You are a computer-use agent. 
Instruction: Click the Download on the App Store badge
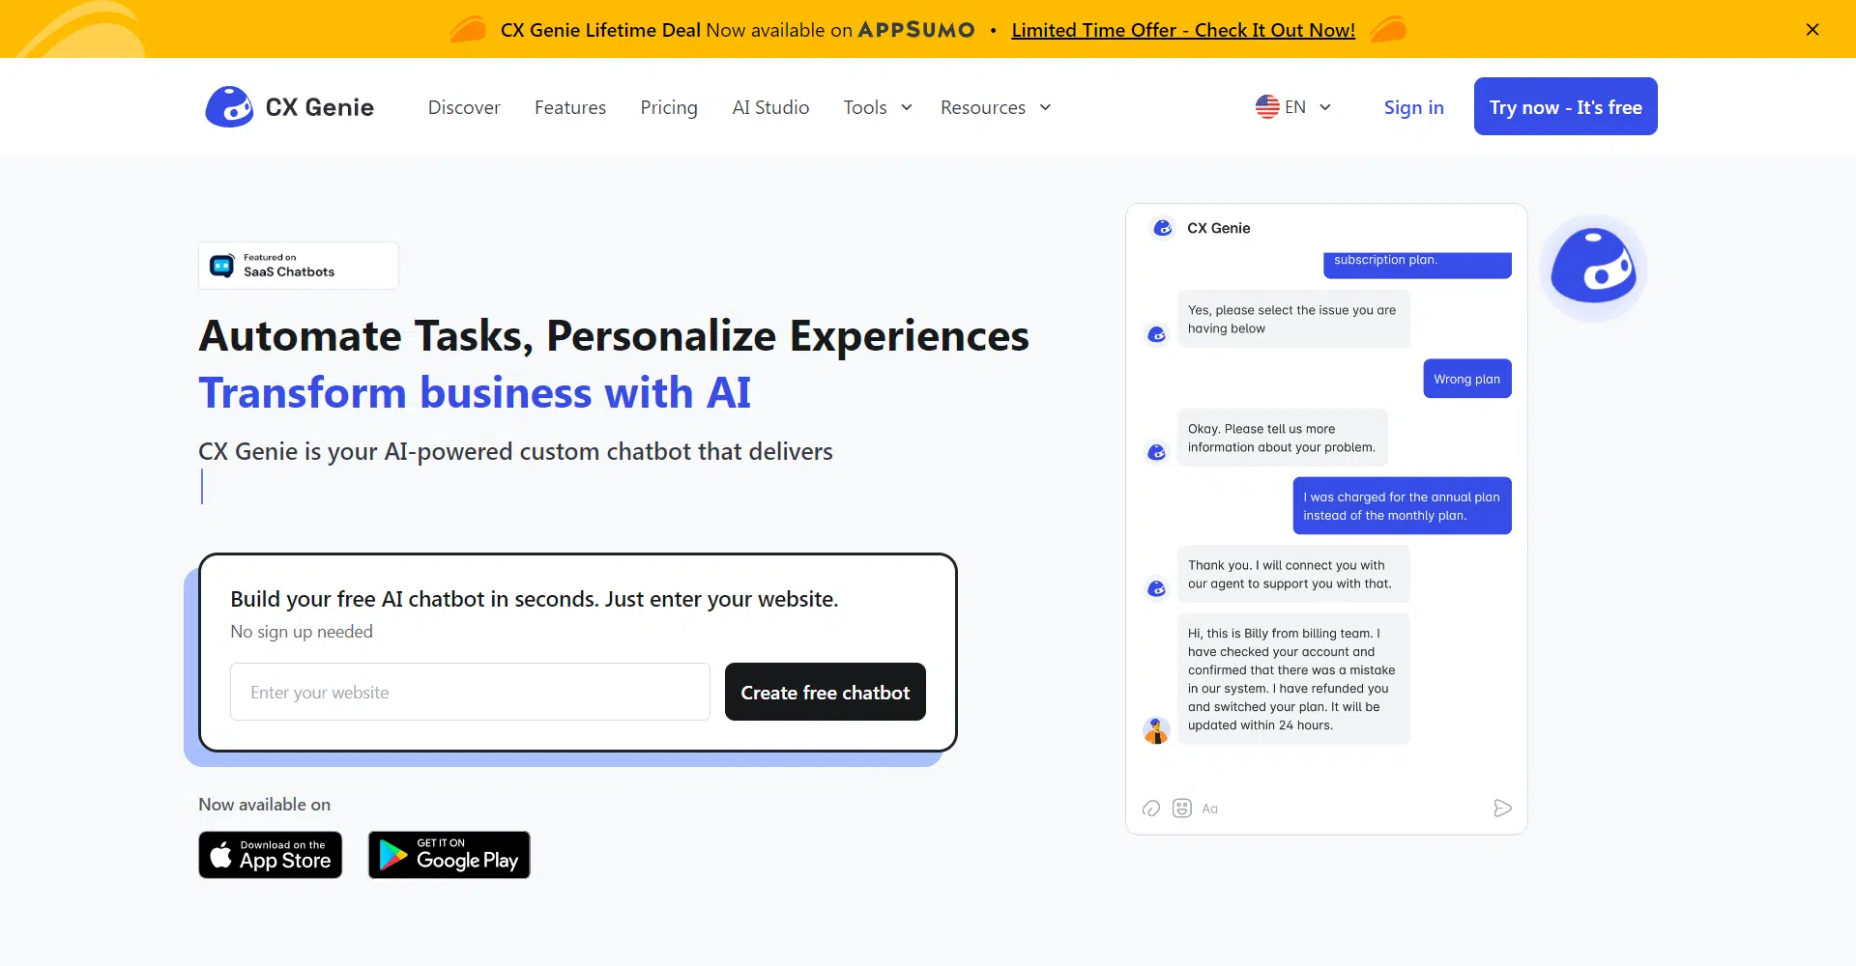271,855
